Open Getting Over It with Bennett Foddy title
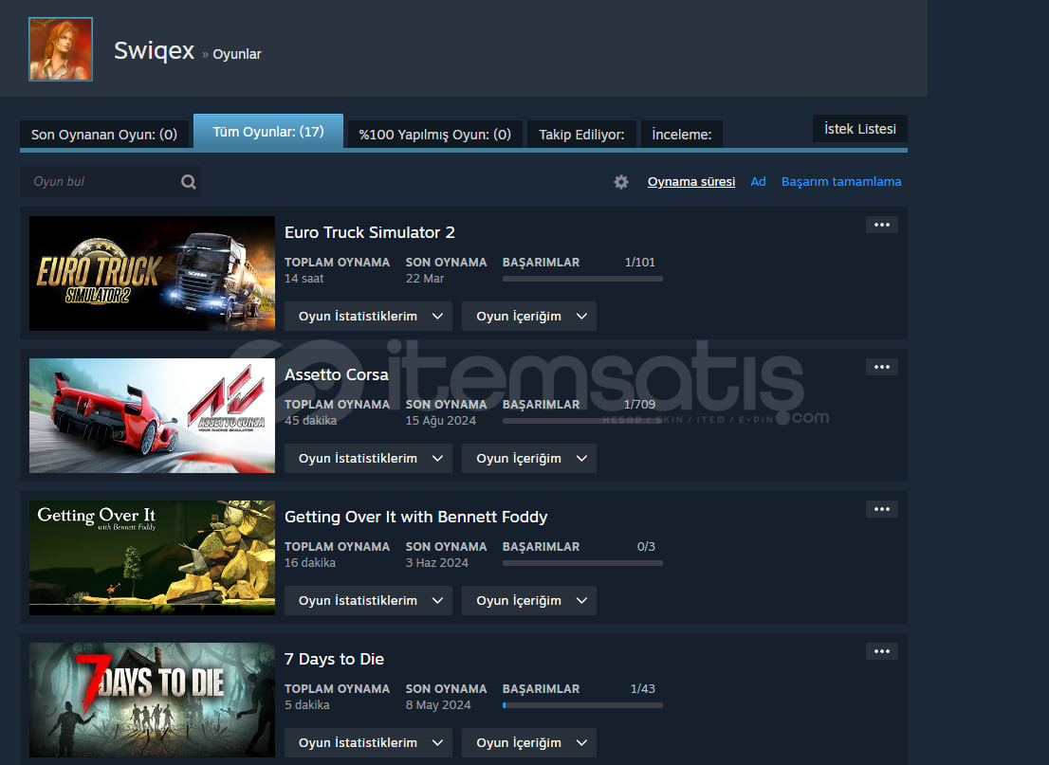The width and height of the screenshot is (1049, 765). coord(415,517)
